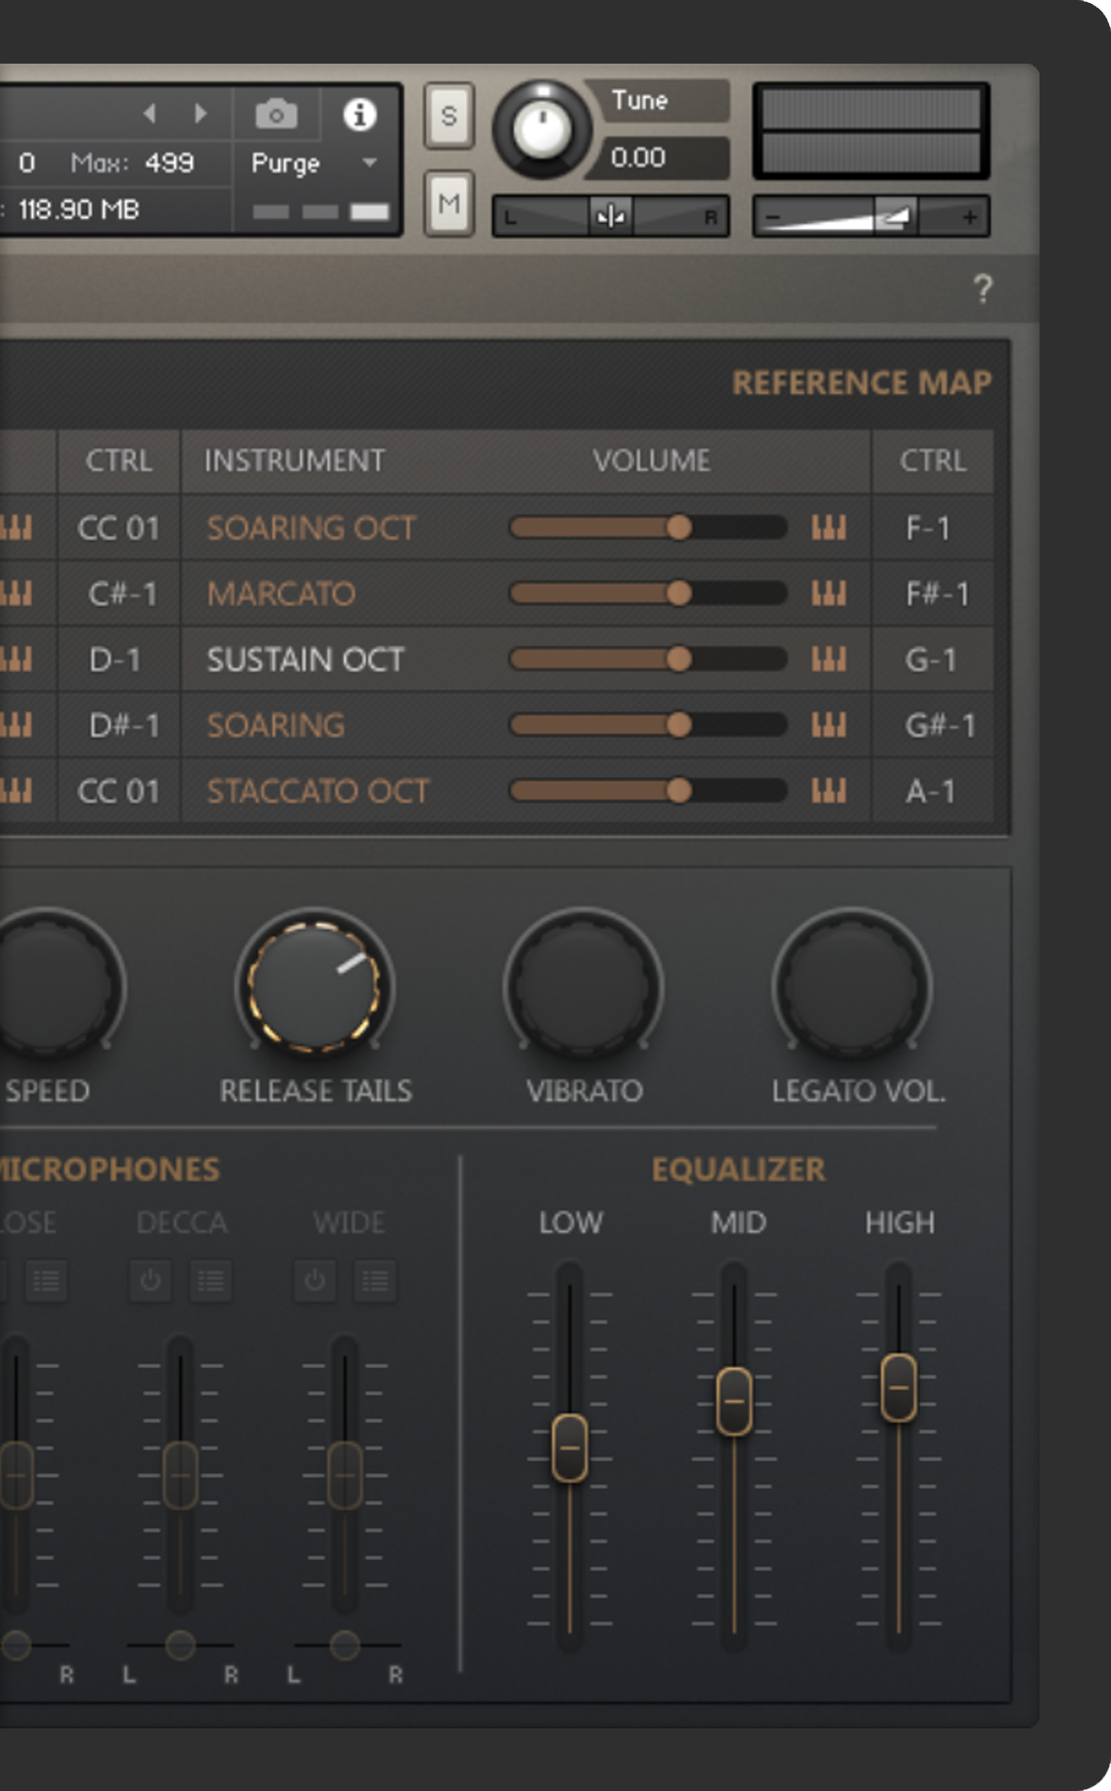
Task: Select the SUSTAIN OCT instrument
Action: (x=305, y=660)
